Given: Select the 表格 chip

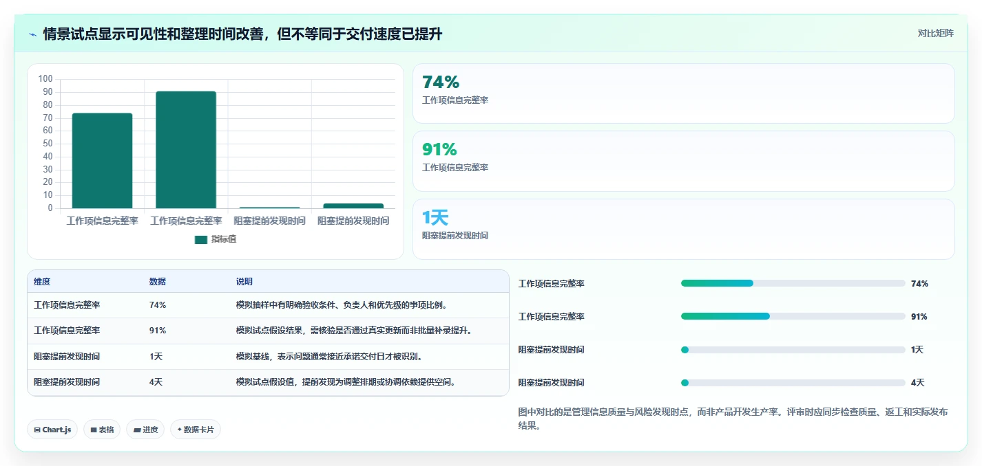Looking at the screenshot, I should (x=102, y=430).
